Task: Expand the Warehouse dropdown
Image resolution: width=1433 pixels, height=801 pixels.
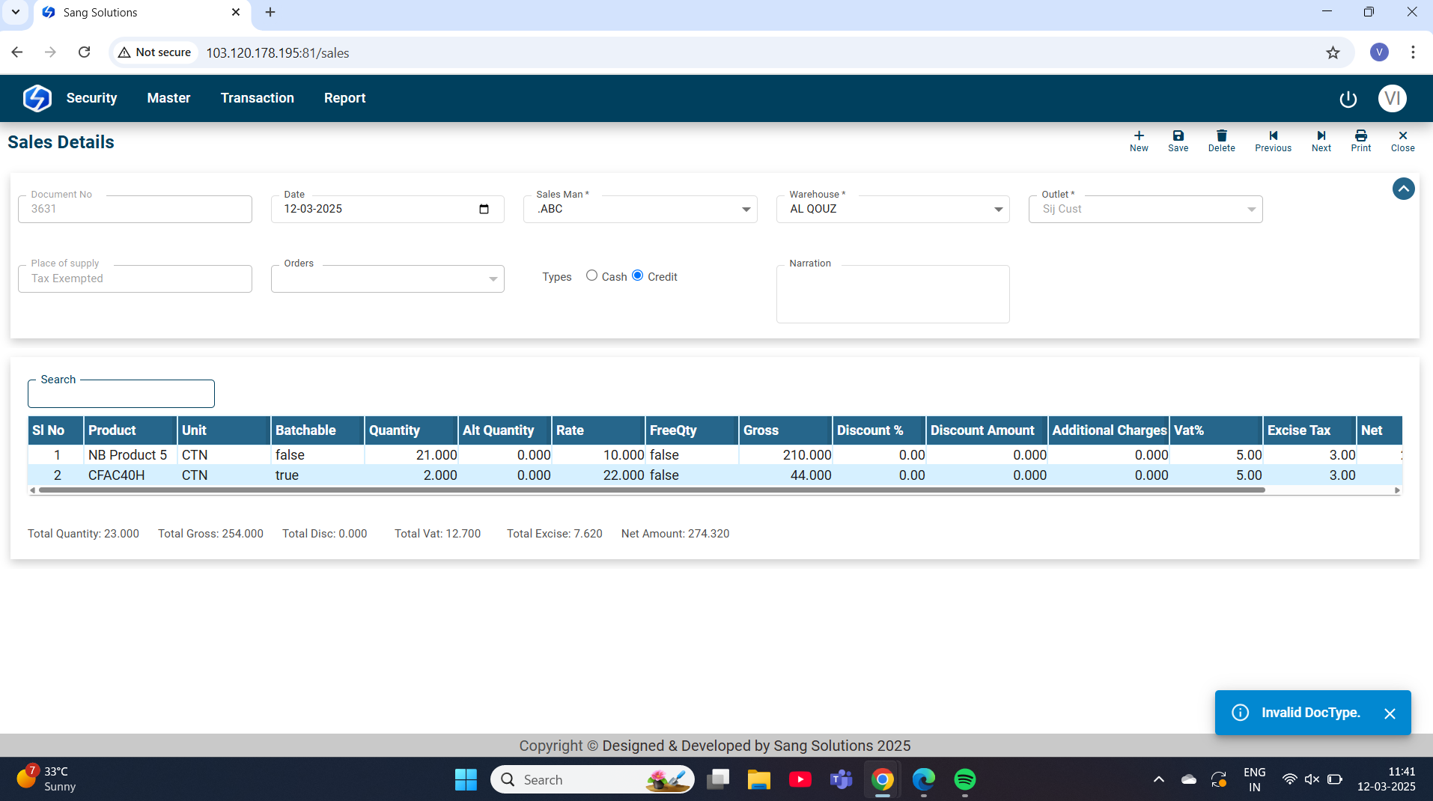Action: (998, 210)
